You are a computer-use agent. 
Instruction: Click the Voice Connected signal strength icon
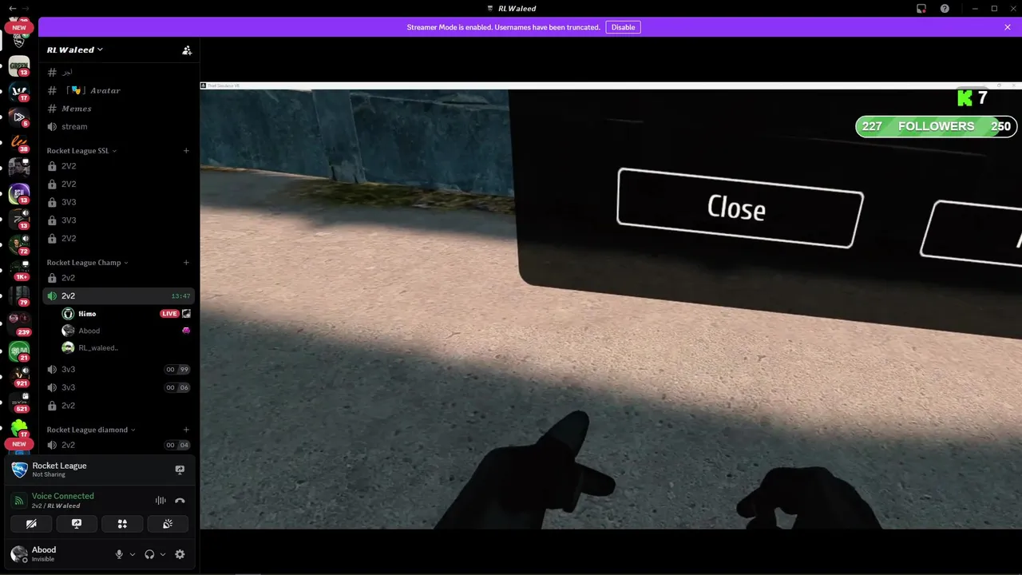pos(19,501)
